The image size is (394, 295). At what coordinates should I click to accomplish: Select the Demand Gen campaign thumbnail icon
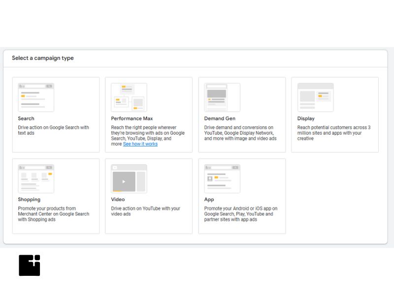(x=222, y=97)
